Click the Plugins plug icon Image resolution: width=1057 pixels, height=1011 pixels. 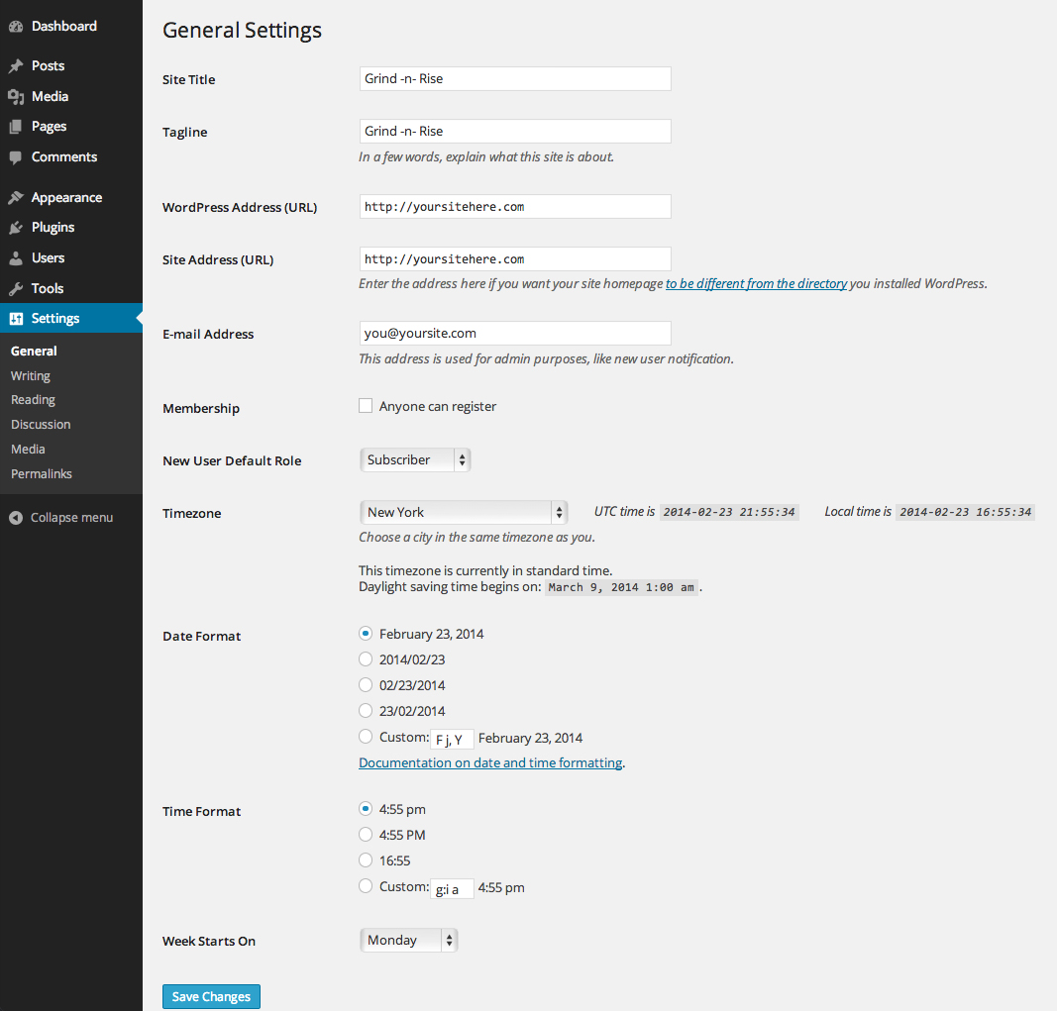pos(16,228)
